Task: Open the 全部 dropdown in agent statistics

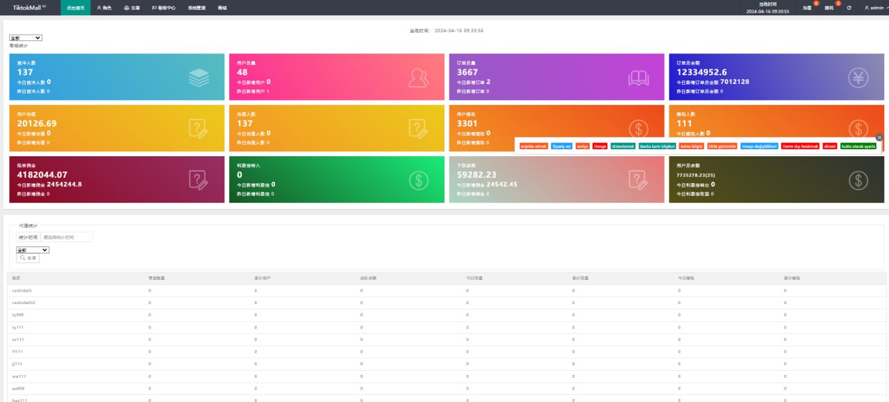Action: (33, 250)
